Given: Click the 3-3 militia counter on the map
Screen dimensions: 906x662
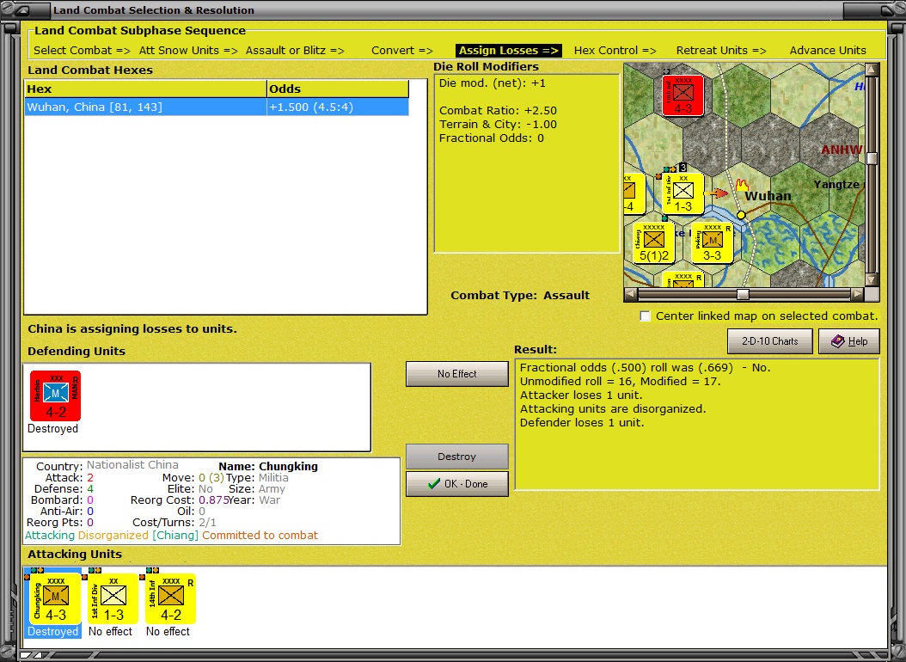Looking at the screenshot, I should click(x=713, y=242).
